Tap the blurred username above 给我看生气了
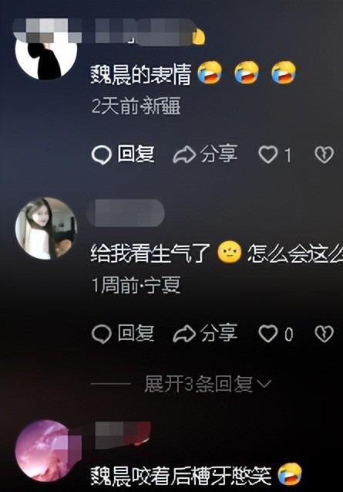Image resolution: width=343 pixels, height=492 pixels. [x=126, y=212]
